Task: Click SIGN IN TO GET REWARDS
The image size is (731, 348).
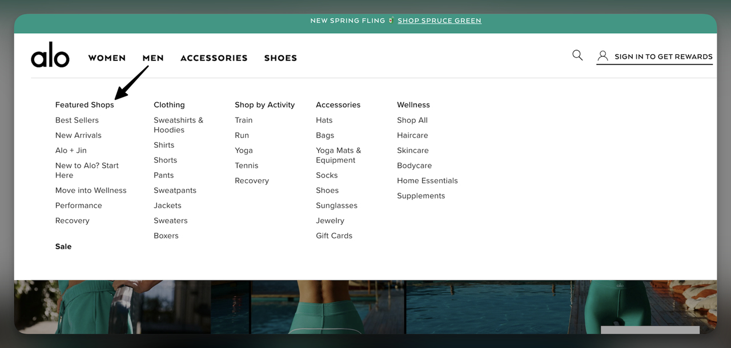Action: pos(663,56)
